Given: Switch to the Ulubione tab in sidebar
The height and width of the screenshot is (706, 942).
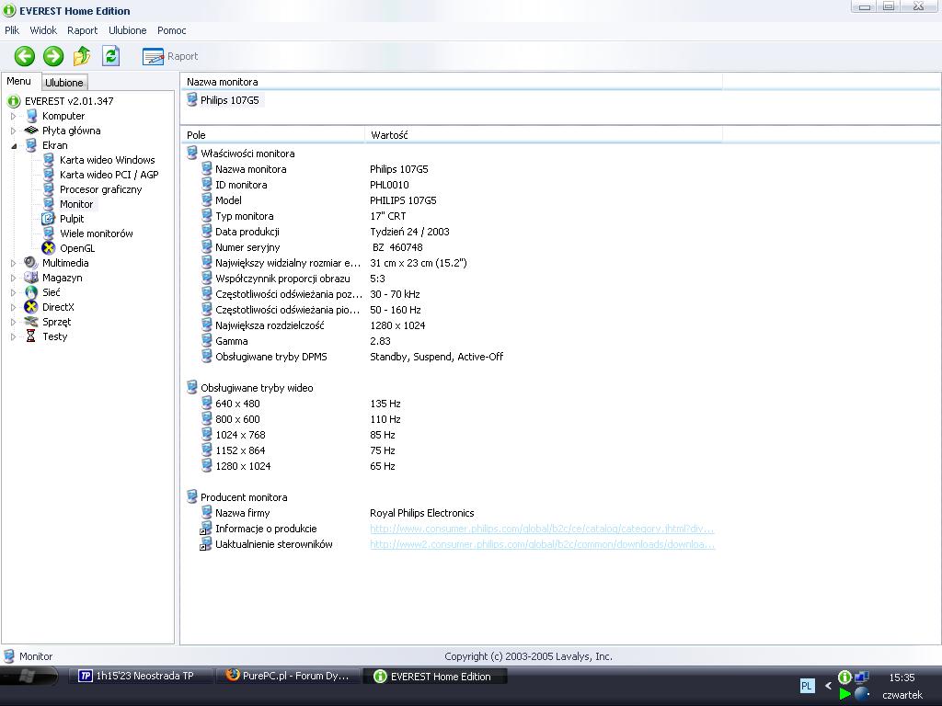Looking at the screenshot, I should 64,82.
